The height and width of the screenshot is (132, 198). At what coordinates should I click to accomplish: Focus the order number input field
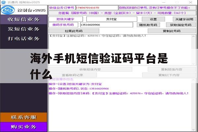tap(97, 8)
